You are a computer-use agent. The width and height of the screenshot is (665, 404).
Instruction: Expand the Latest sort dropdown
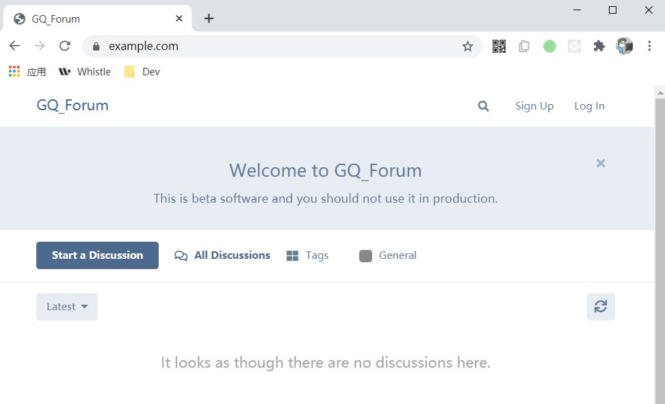(67, 307)
